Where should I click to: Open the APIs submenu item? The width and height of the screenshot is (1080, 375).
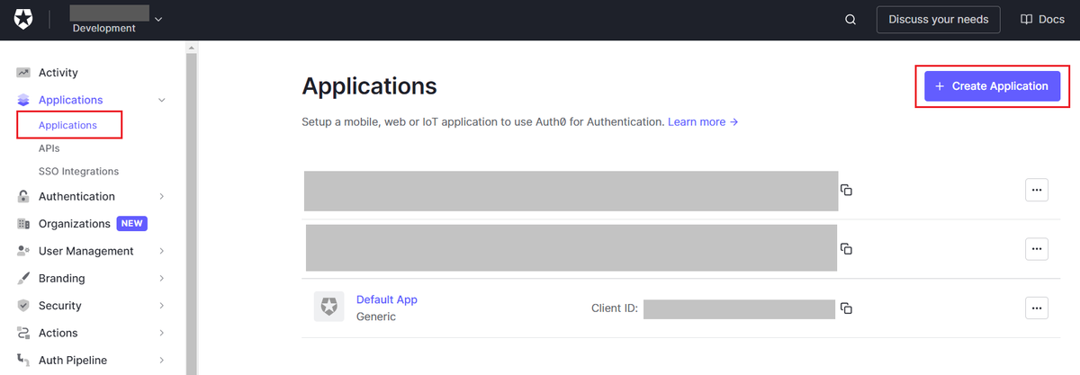click(49, 148)
